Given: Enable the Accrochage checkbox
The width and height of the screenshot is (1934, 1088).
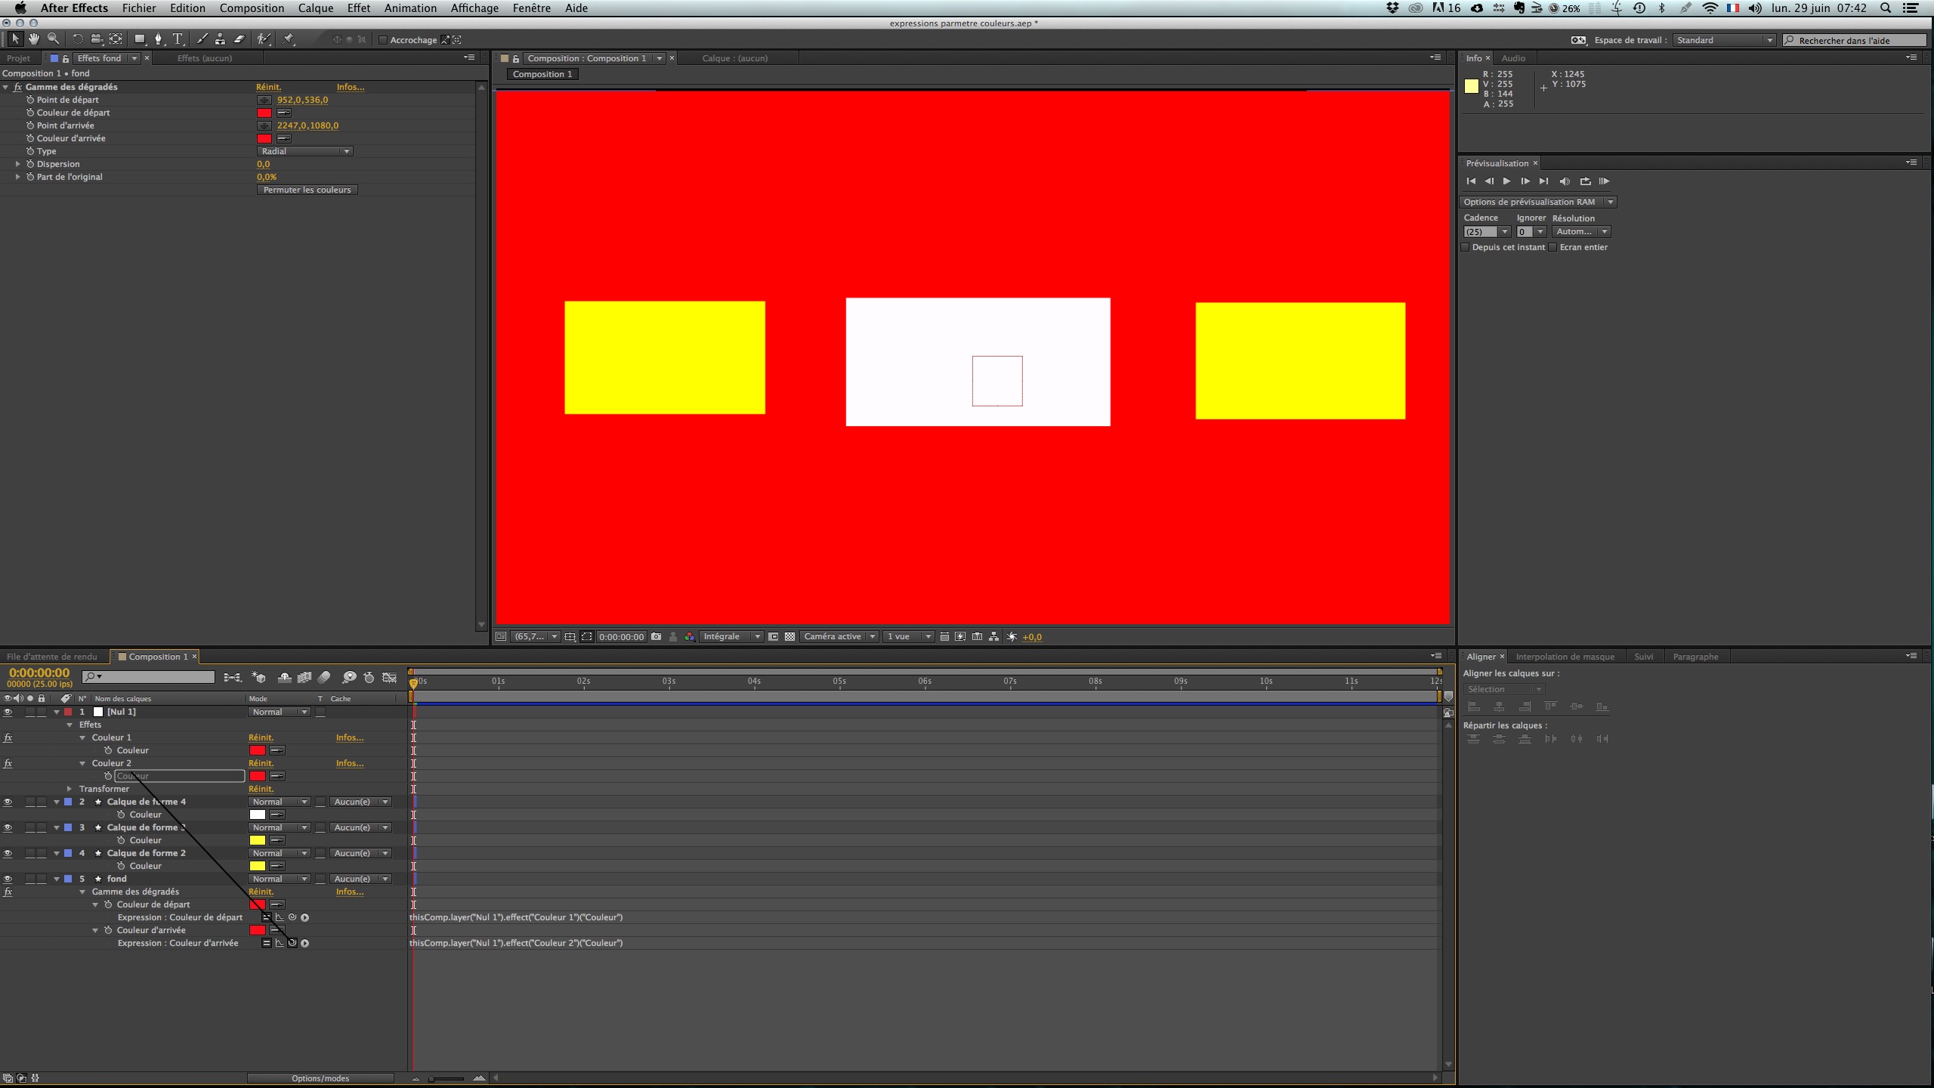Looking at the screenshot, I should point(383,40).
